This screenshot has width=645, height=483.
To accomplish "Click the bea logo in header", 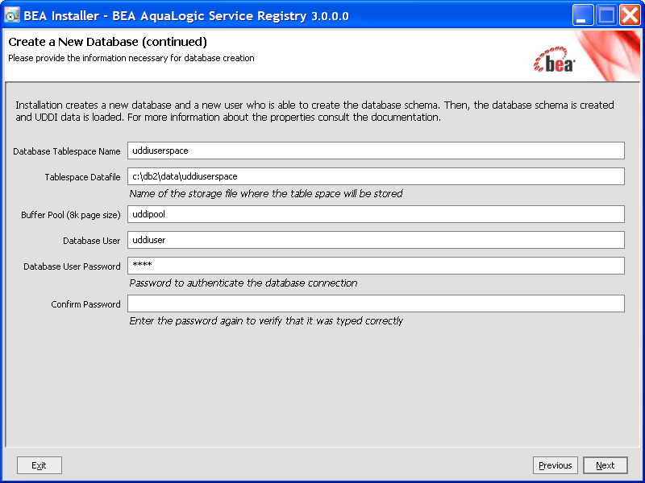I will click(555, 60).
